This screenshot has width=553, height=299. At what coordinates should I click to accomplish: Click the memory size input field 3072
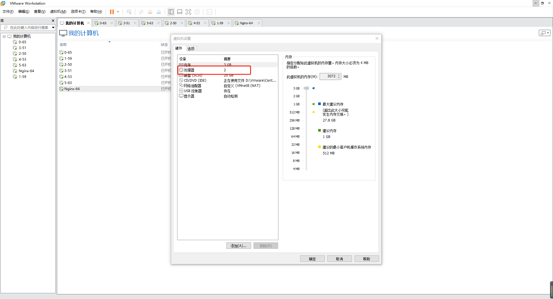tap(328, 76)
